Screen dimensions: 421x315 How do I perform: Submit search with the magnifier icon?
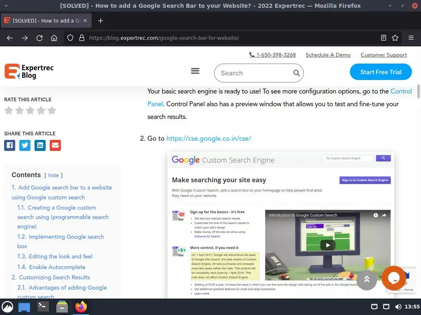coord(296,73)
